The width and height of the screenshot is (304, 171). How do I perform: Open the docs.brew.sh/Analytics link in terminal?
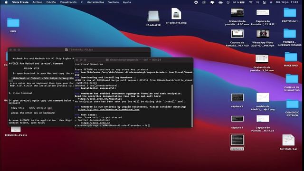click(x=100, y=99)
